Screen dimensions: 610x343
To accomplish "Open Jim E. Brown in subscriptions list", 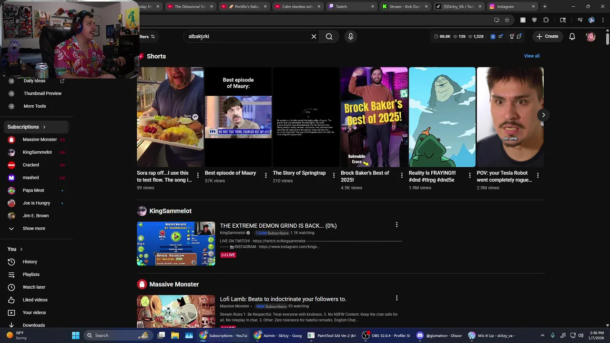I will pos(36,216).
